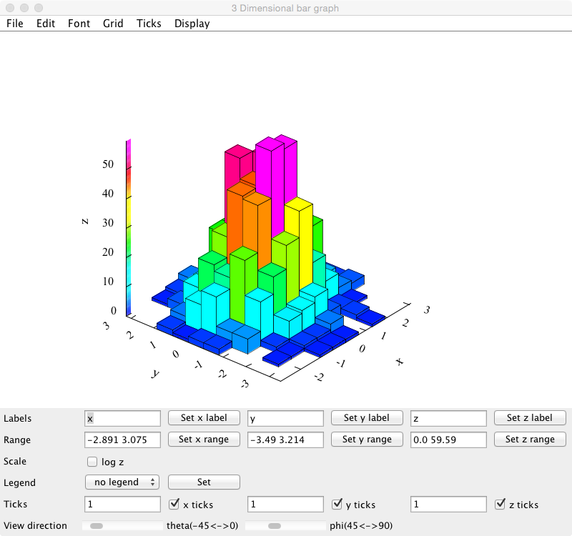This screenshot has width=572, height=536.
Task: Apply the x range with Set x range
Action: pyautogui.click(x=204, y=440)
